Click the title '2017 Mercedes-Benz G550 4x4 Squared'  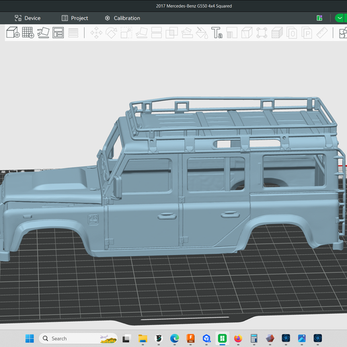(x=194, y=6)
